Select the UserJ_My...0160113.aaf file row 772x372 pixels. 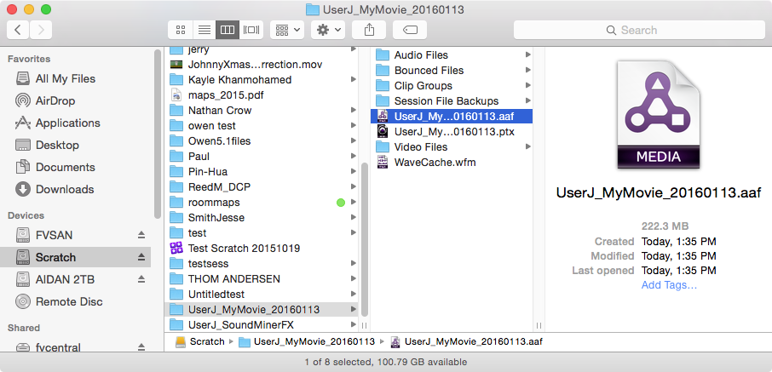[452, 116]
